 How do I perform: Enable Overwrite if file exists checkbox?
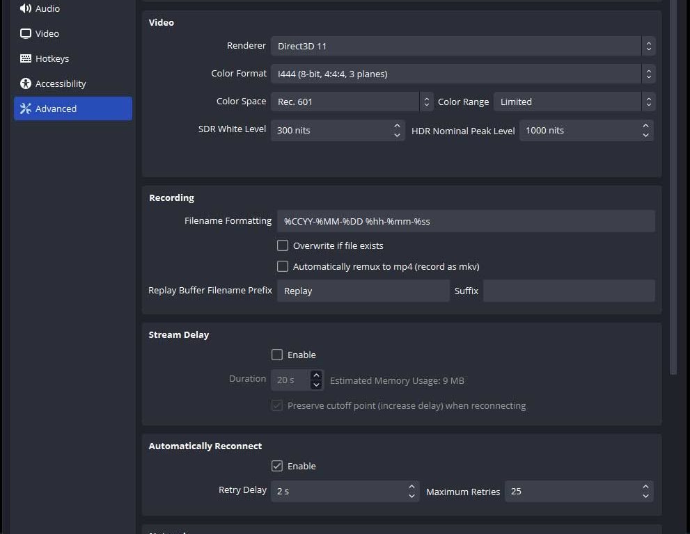(x=283, y=245)
